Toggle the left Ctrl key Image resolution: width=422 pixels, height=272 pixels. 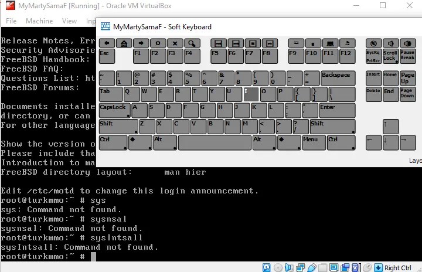click(x=113, y=142)
